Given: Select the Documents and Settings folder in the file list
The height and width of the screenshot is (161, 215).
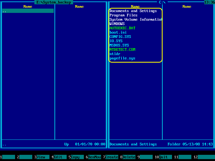Looking at the screenshot, I should (x=133, y=11).
